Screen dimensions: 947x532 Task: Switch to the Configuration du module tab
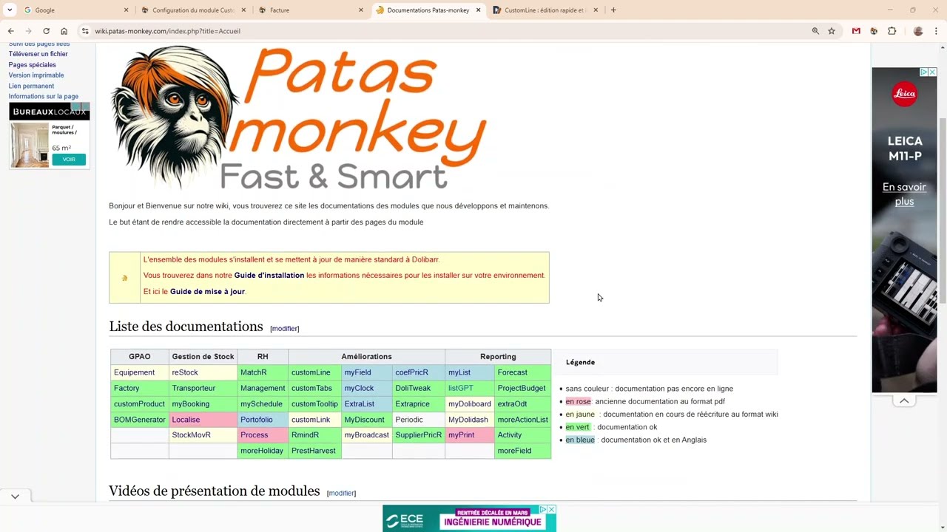tap(192, 10)
